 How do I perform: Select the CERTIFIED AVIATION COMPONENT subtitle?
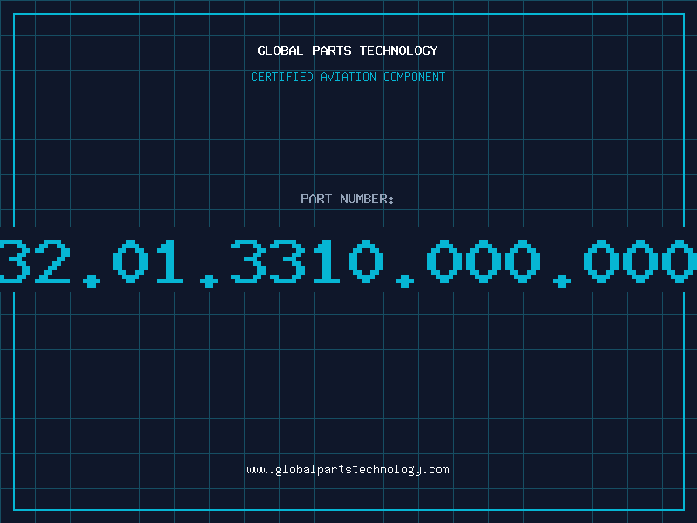348,77
